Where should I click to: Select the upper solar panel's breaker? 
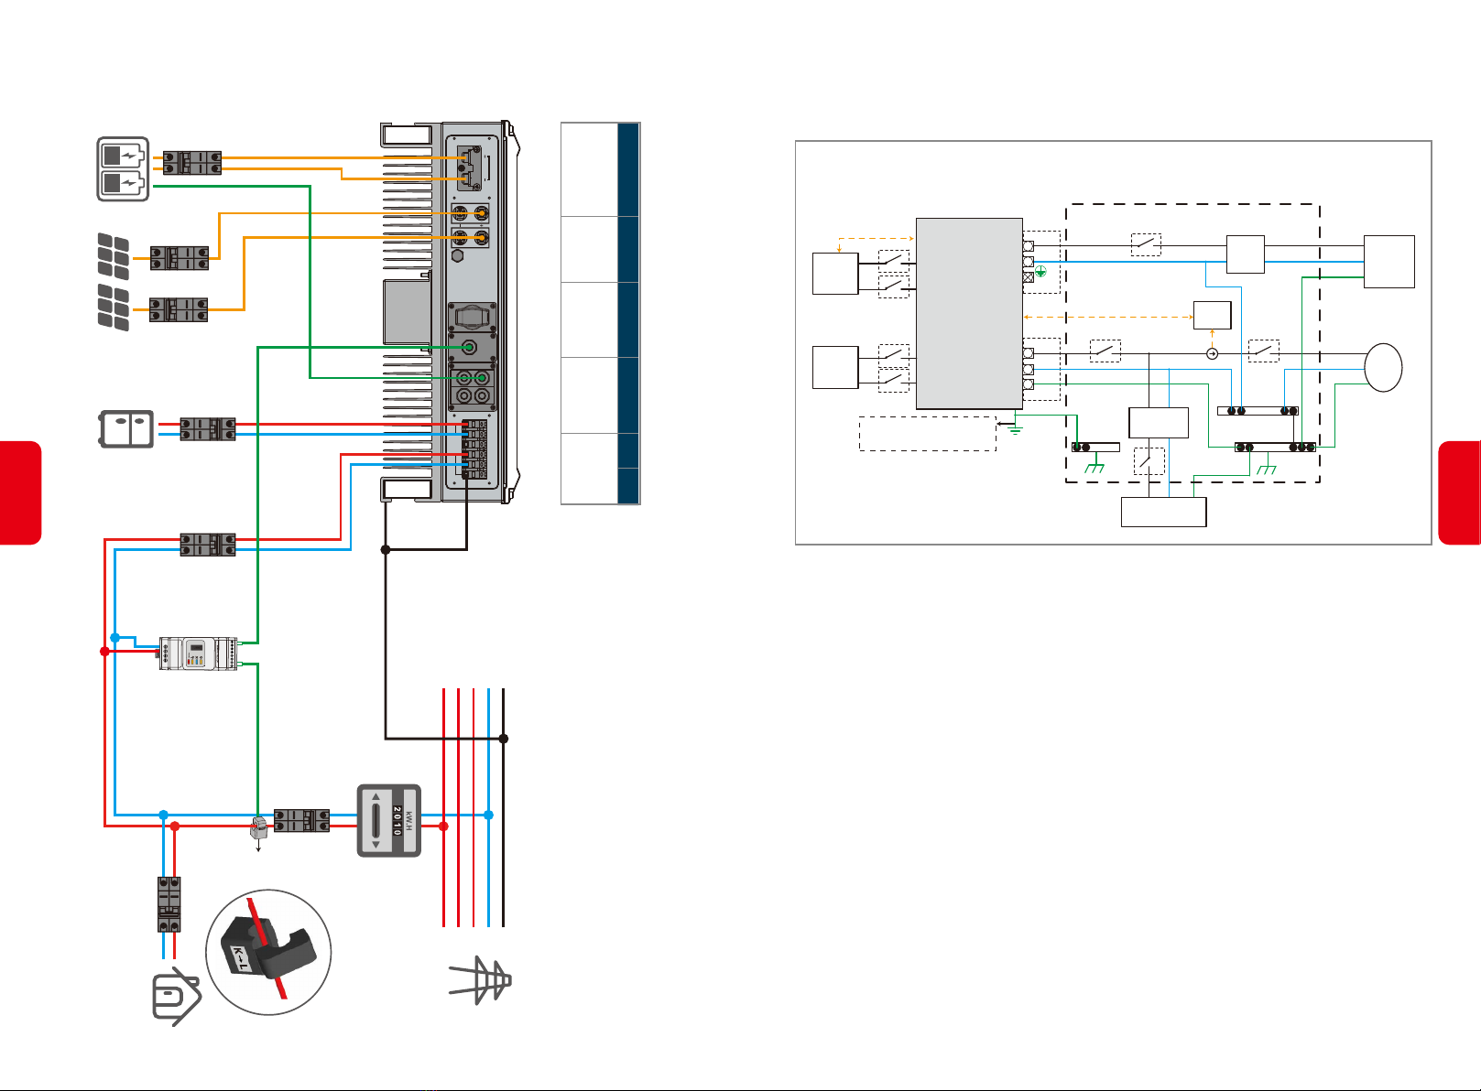179,258
